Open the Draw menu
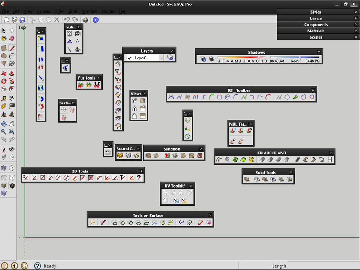360x270 pixels. point(59,11)
